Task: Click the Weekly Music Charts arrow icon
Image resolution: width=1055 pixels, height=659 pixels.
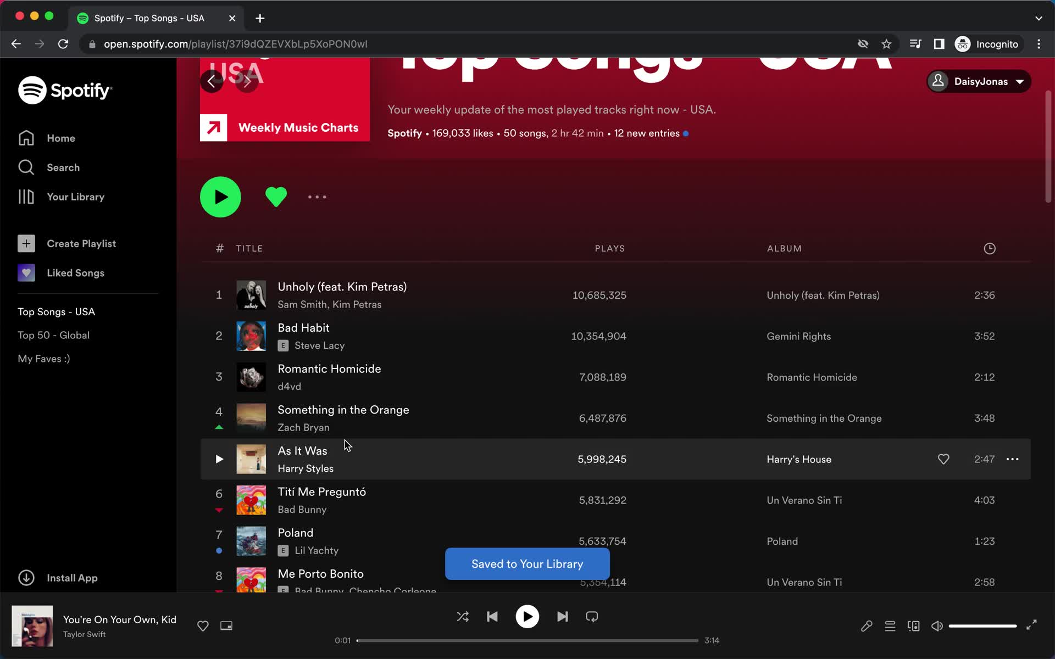Action: pos(214,128)
